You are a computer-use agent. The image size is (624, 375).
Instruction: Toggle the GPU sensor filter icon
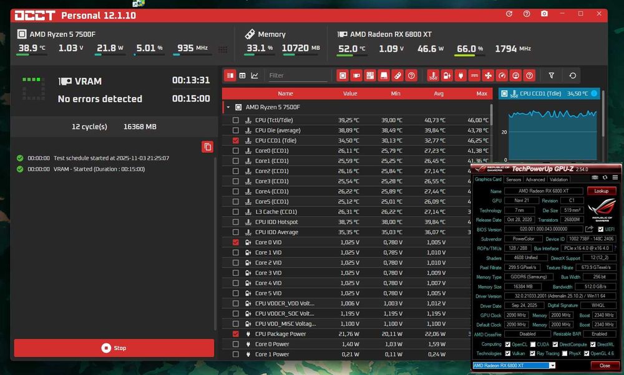tap(356, 75)
